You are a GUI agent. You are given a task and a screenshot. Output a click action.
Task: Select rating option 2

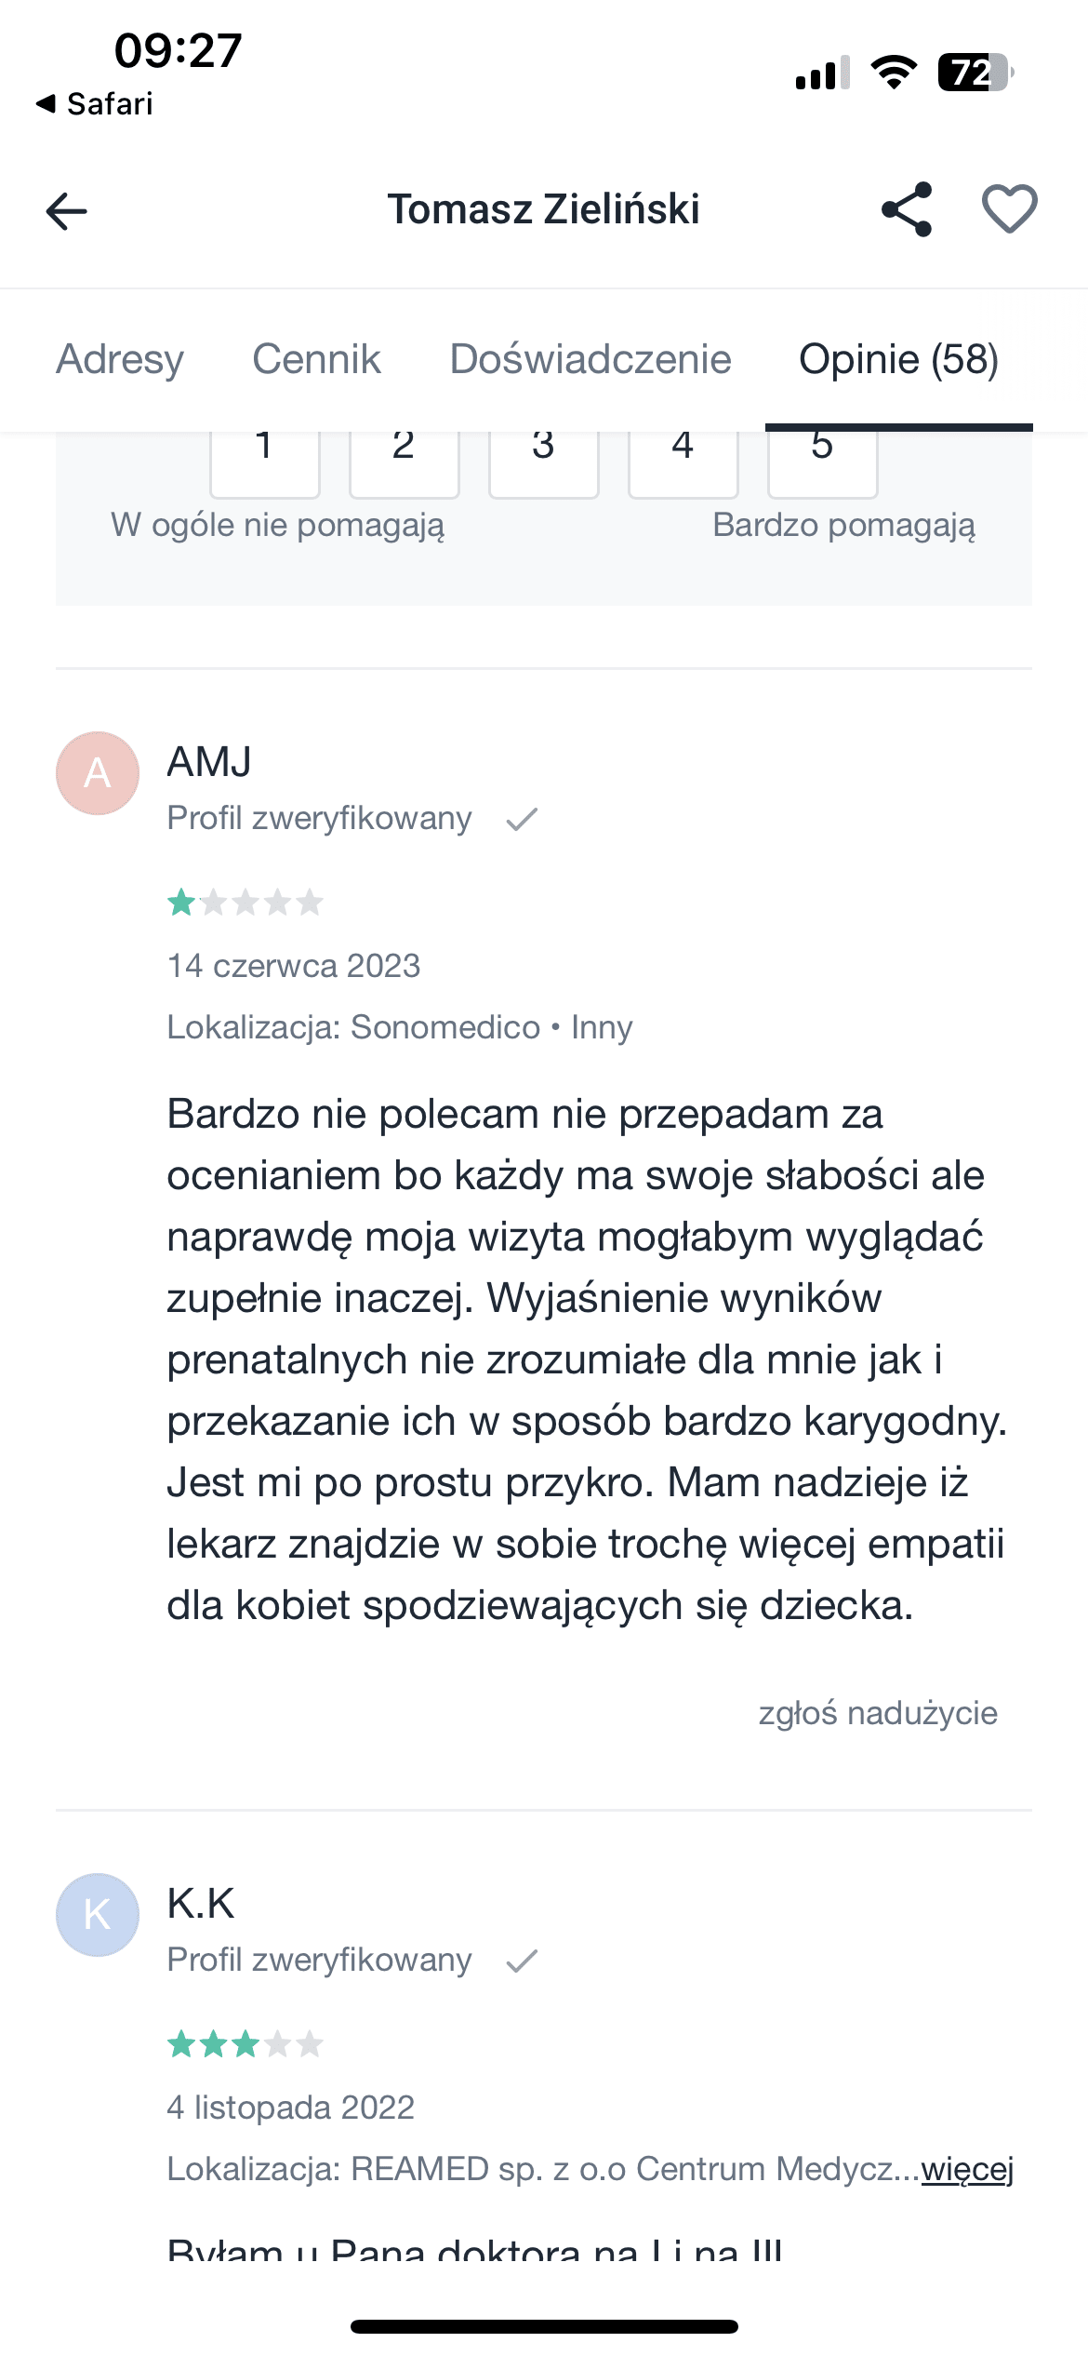(405, 461)
